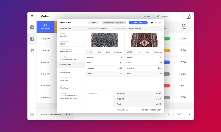Click the green status pill in the $345 row
The width and height of the screenshot is (221, 132).
167,39
